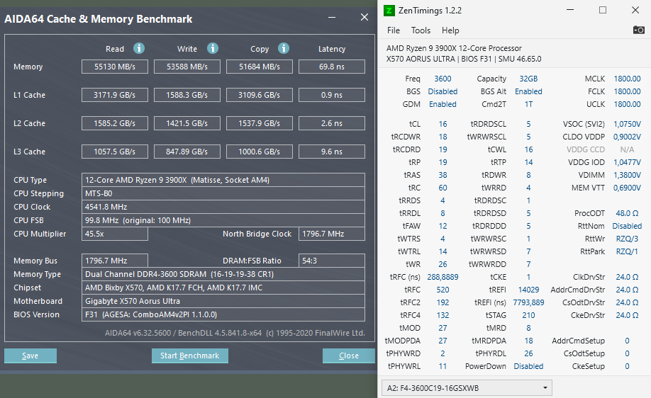
Task: Click L3 Cache Write value 847.89 GB/s
Action: click(x=187, y=152)
